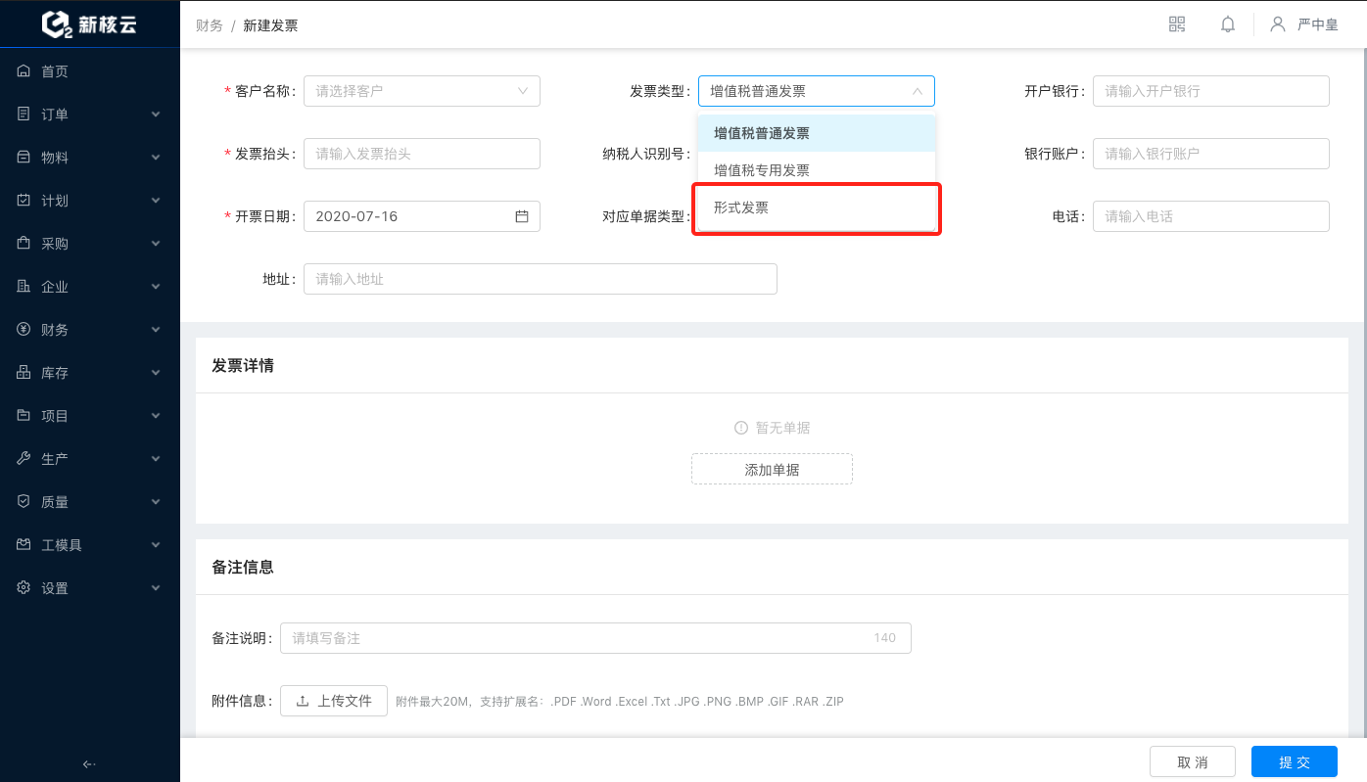Collapse sidebar with the left arrow icon
This screenshot has height=782, width=1367.
coord(89,764)
